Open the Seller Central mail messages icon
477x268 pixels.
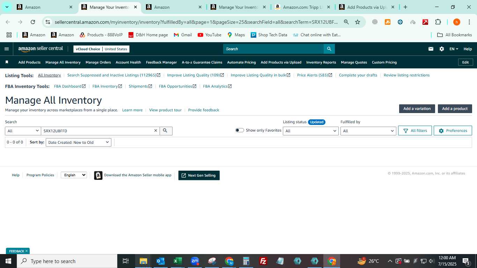[x=431, y=49]
